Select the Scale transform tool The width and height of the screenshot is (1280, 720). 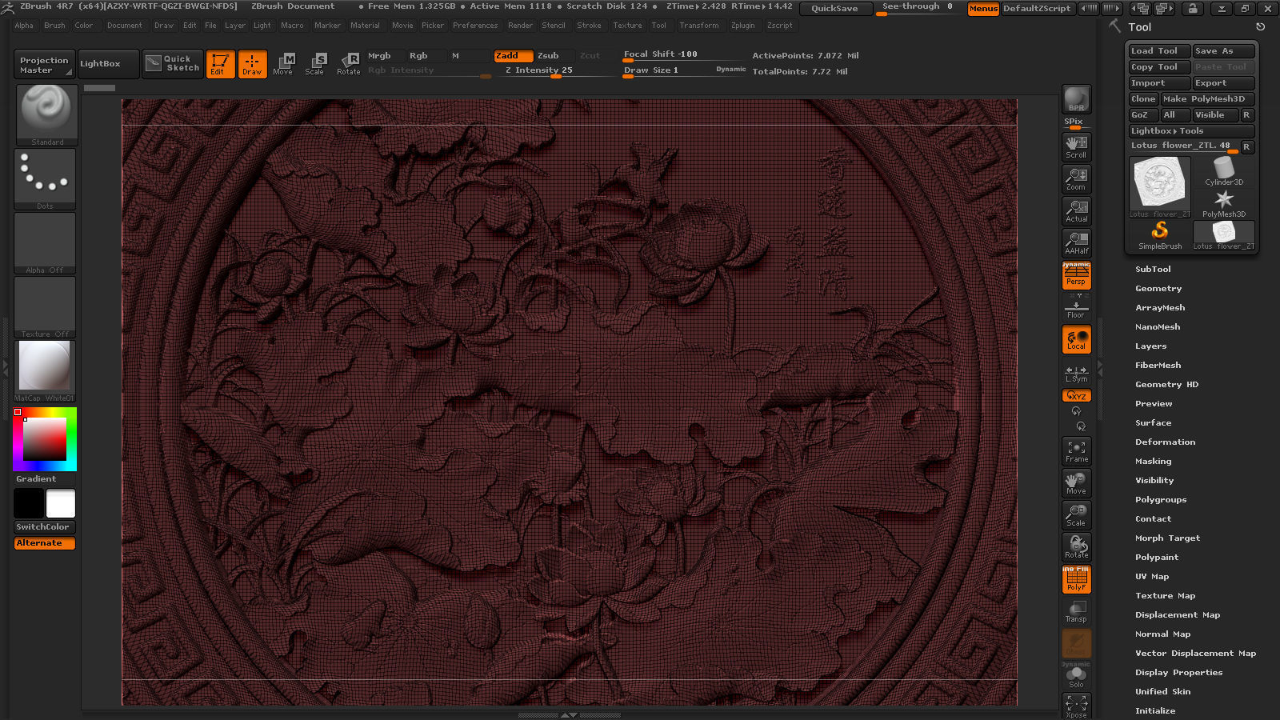(315, 64)
